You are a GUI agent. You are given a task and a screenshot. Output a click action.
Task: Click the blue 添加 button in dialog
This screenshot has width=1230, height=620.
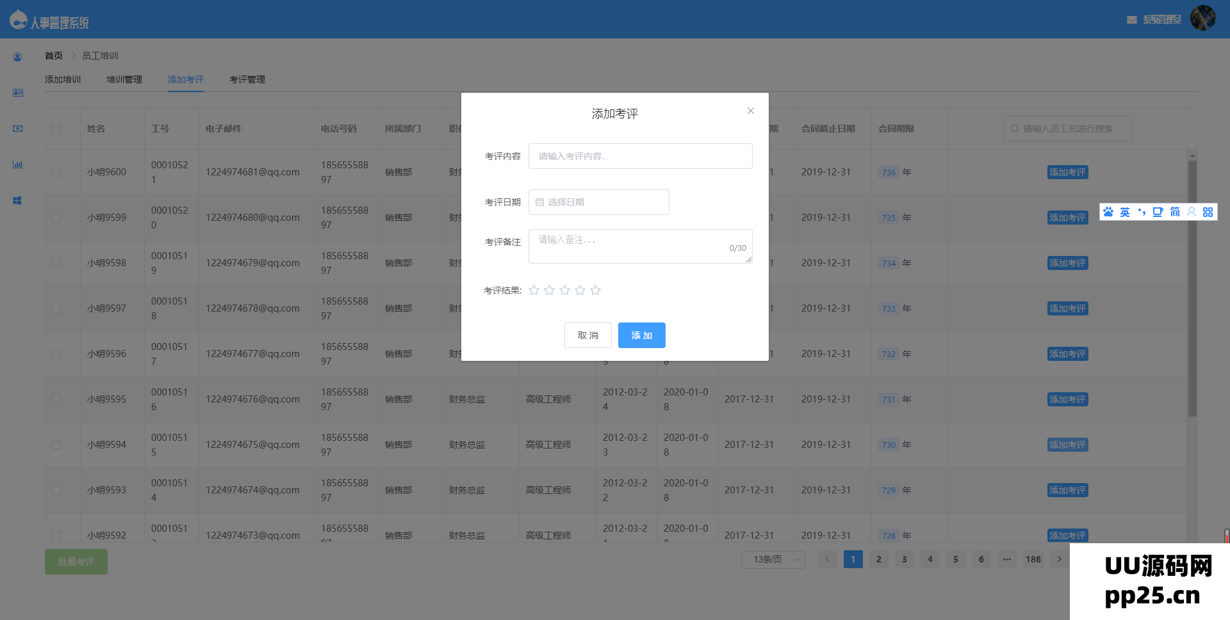tap(641, 335)
